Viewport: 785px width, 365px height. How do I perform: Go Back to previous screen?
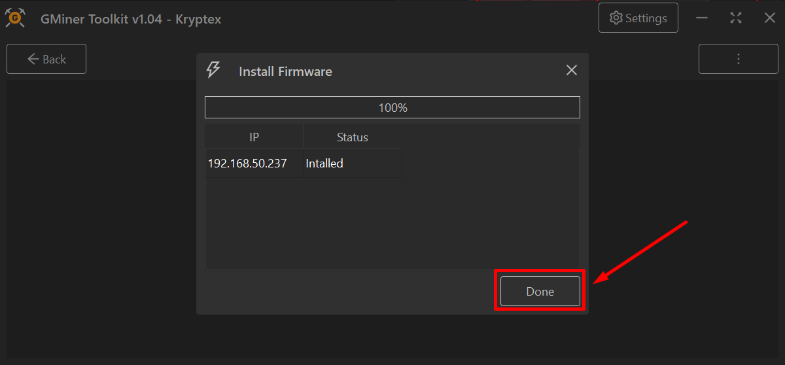click(46, 59)
